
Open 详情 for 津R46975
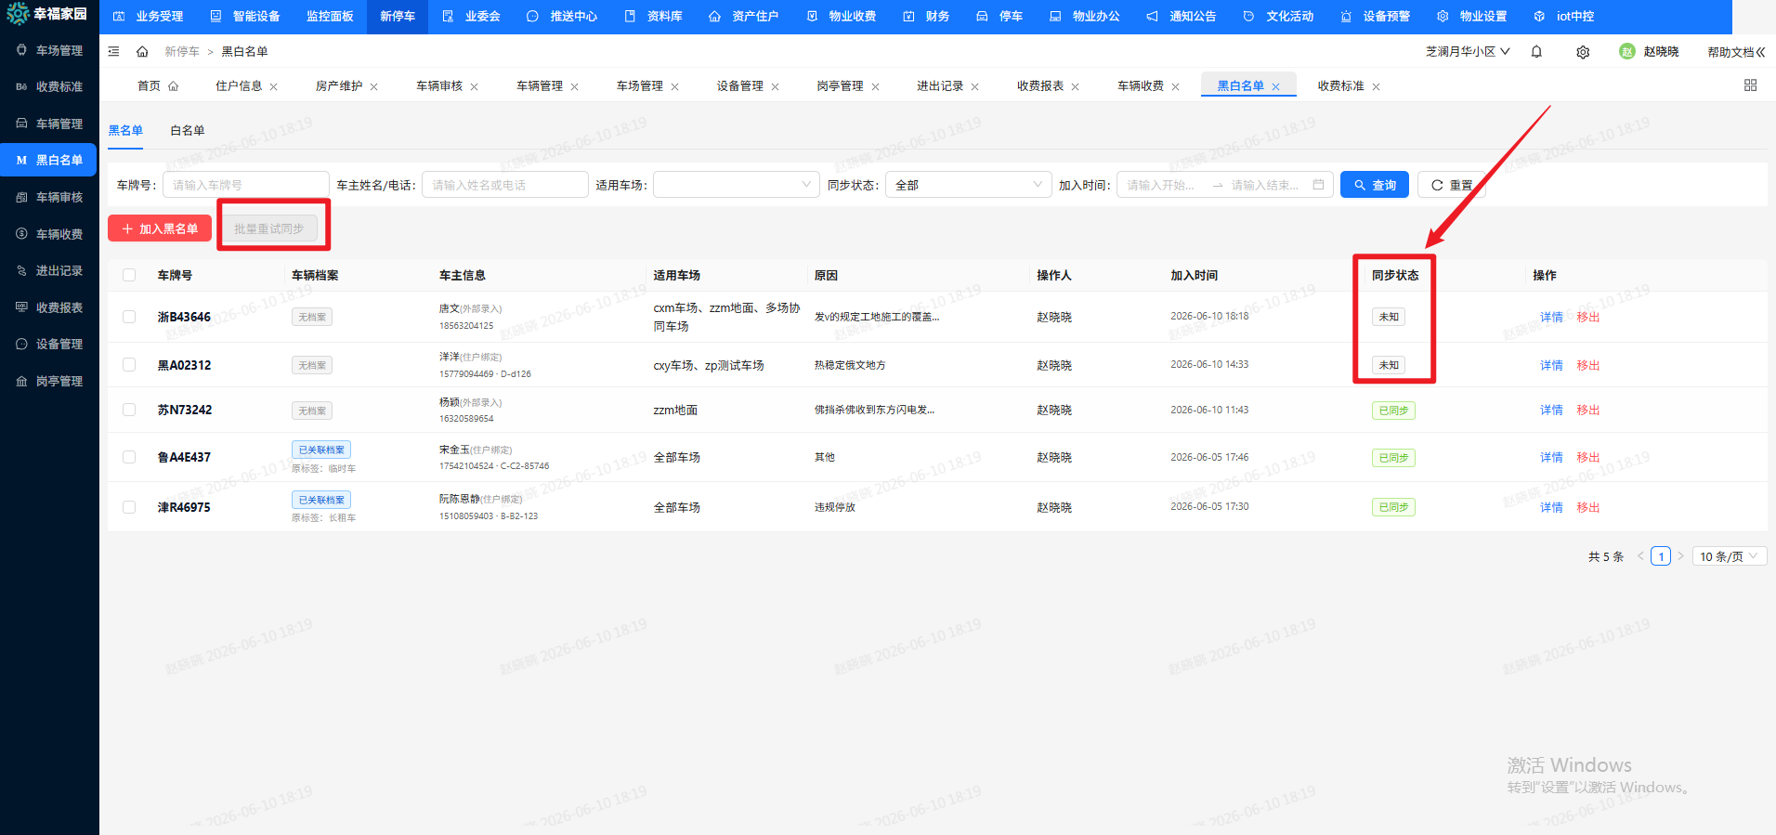pyautogui.click(x=1551, y=507)
